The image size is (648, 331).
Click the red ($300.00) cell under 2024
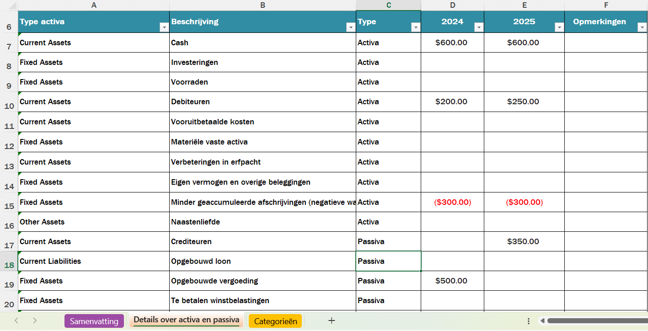coord(452,202)
